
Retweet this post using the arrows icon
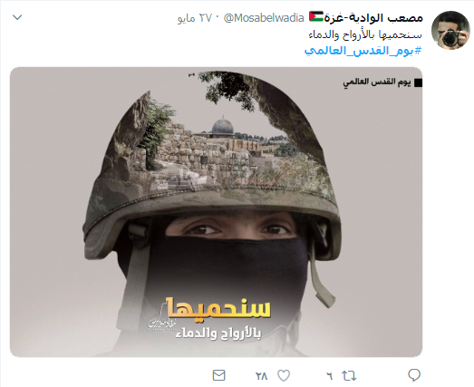[349, 376]
